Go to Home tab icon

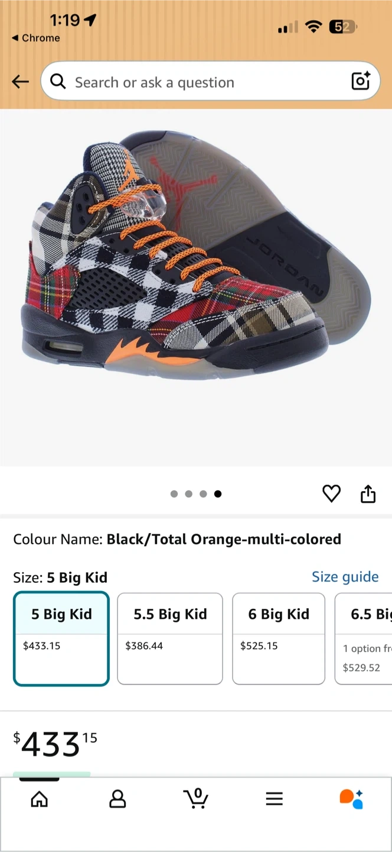tap(40, 799)
